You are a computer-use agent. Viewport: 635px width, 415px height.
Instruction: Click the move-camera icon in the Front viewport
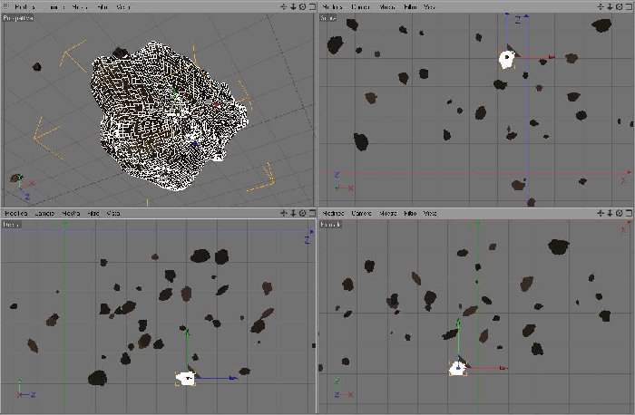pos(601,213)
